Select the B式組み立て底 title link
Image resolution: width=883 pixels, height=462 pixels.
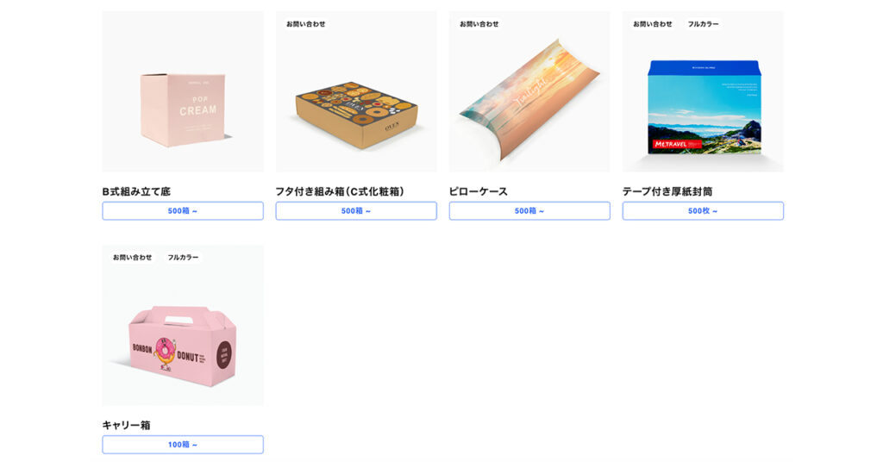(136, 191)
